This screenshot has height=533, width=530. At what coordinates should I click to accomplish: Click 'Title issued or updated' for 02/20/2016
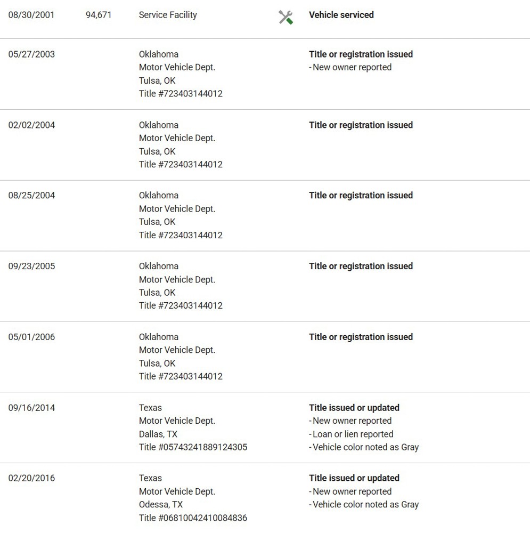coord(354,478)
